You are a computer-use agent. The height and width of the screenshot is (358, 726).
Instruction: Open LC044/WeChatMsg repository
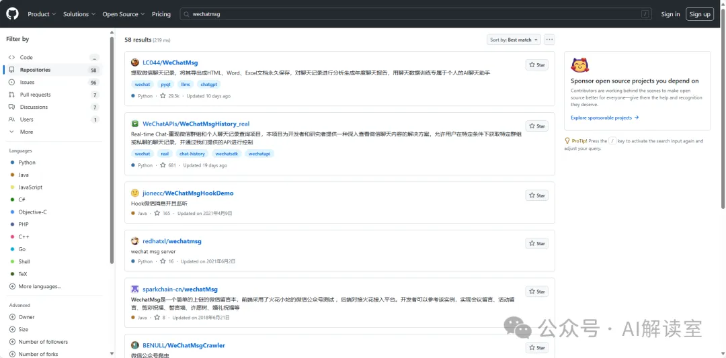170,62
